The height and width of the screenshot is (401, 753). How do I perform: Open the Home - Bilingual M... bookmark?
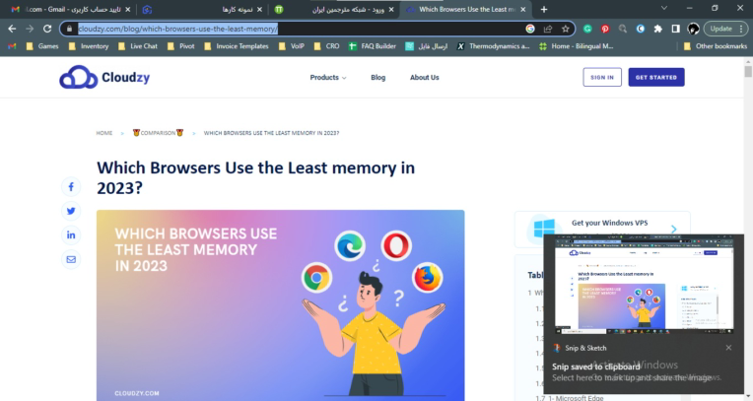(x=577, y=46)
